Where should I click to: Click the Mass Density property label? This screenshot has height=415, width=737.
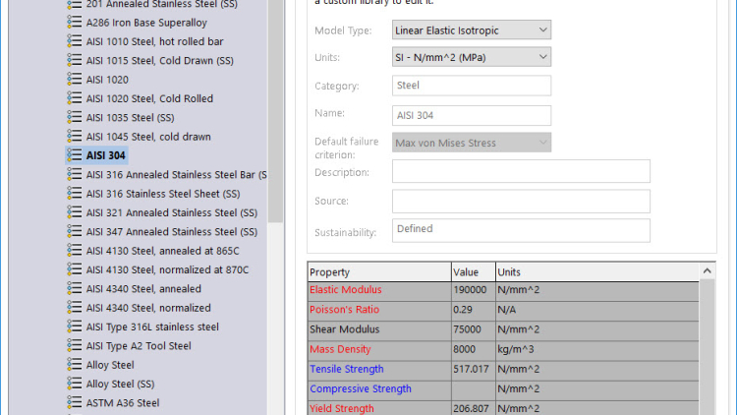click(x=340, y=349)
